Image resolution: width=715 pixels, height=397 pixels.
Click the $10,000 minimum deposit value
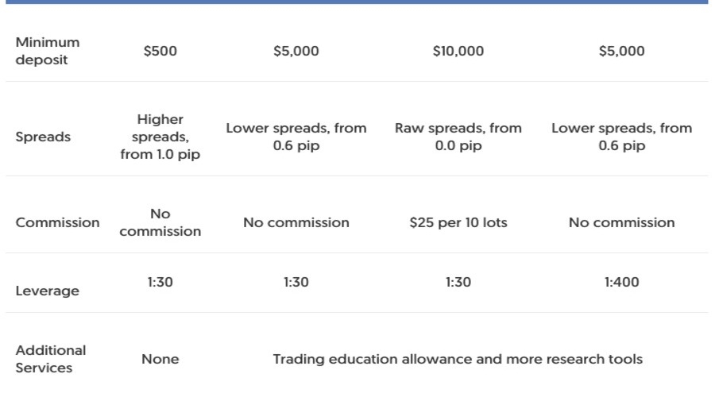[458, 52]
